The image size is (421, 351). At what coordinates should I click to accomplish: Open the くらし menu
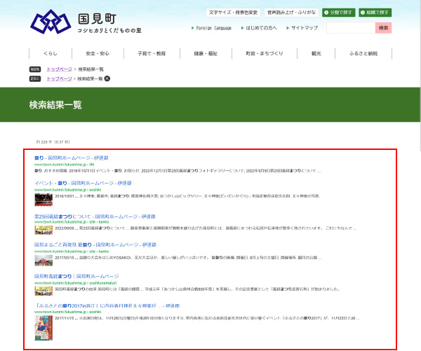pyautogui.click(x=51, y=54)
